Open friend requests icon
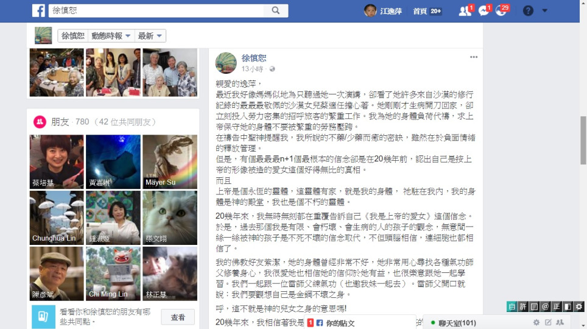587x329 pixels. [465, 11]
